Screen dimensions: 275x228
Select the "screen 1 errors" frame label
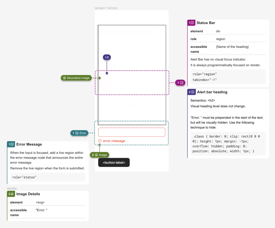click(x=106, y=8)
